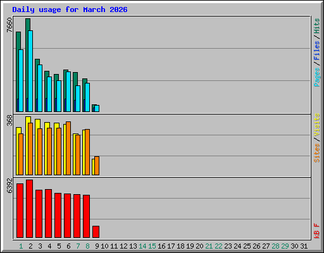The width and height of the screenshot is (324, 253).
Task: Click the 7660 axis value
Action: click(x=9, y=25)
